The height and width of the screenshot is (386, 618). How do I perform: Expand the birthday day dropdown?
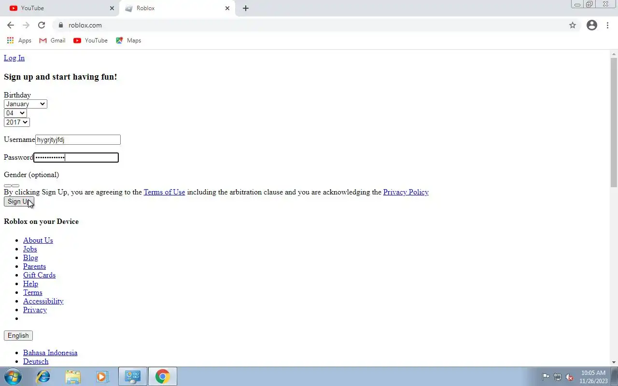tap(15, 113)
